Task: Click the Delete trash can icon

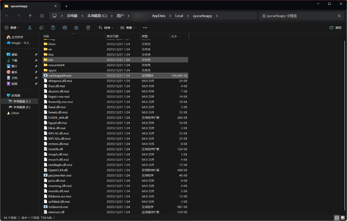Action: (88, 28)
